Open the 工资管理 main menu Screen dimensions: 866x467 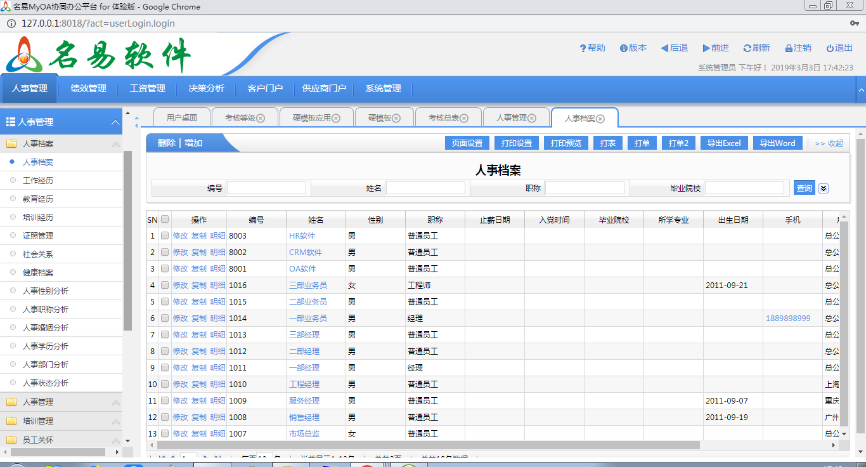click(x=148, y=89)
